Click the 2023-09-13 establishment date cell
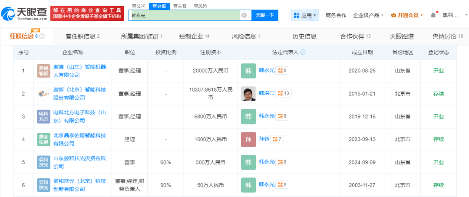The height and width of the screenshot is (197, 469). (362, 139)
